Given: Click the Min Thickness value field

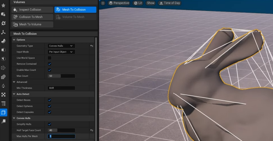Looking at the screenshot, I should coord(61,88).
